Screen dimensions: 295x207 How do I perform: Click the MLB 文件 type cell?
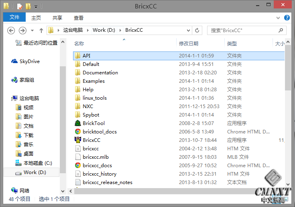pyautogui.click(x=238, y=157)
